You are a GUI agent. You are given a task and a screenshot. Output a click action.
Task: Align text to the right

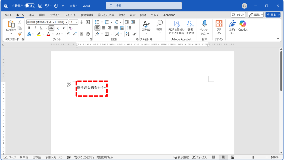point(110,28)
